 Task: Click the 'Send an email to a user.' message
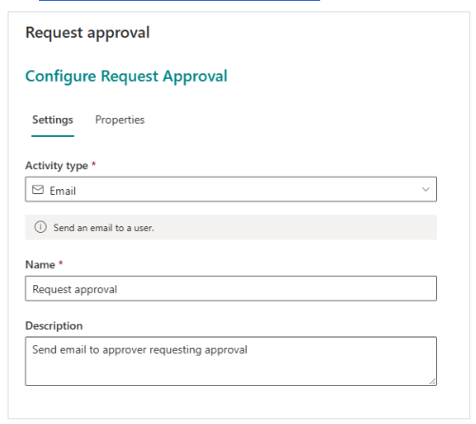[104, 228]
